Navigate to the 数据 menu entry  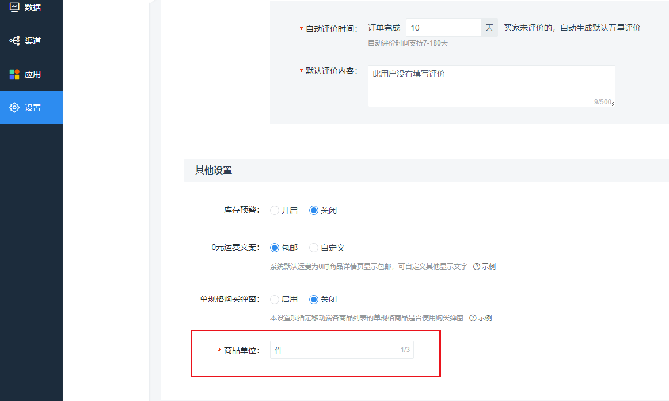coord(32,7)
